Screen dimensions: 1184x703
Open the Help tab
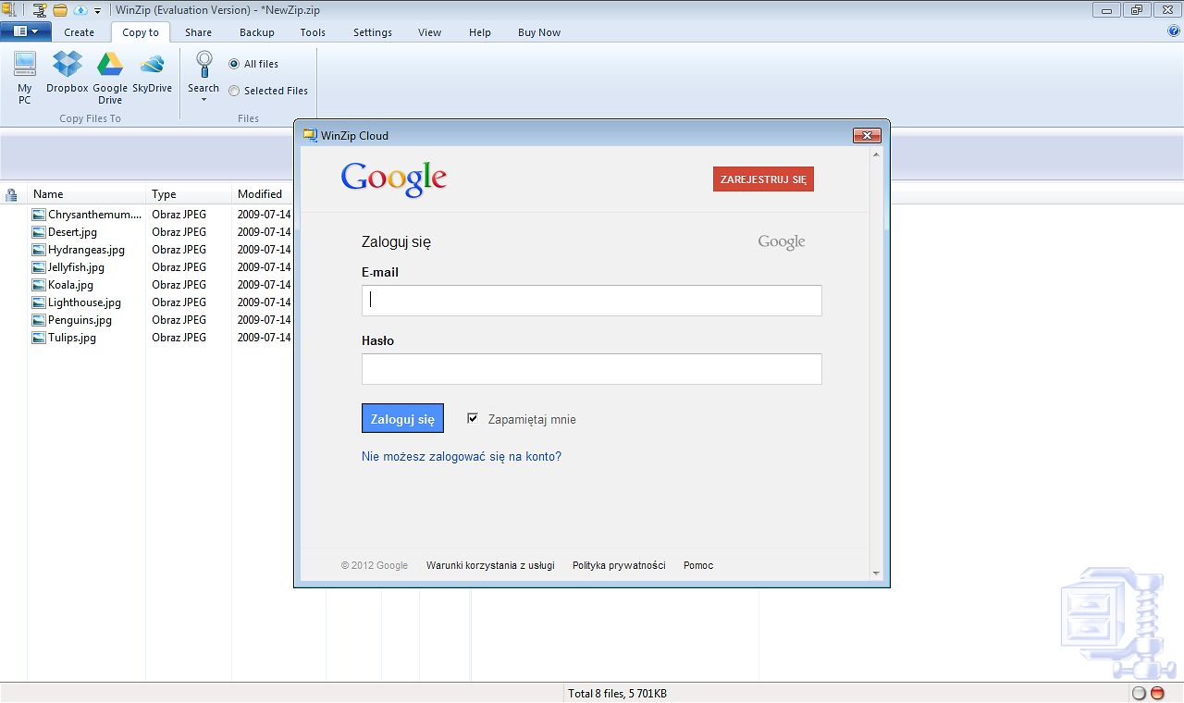pyautogui.click(x=480, y=32)
